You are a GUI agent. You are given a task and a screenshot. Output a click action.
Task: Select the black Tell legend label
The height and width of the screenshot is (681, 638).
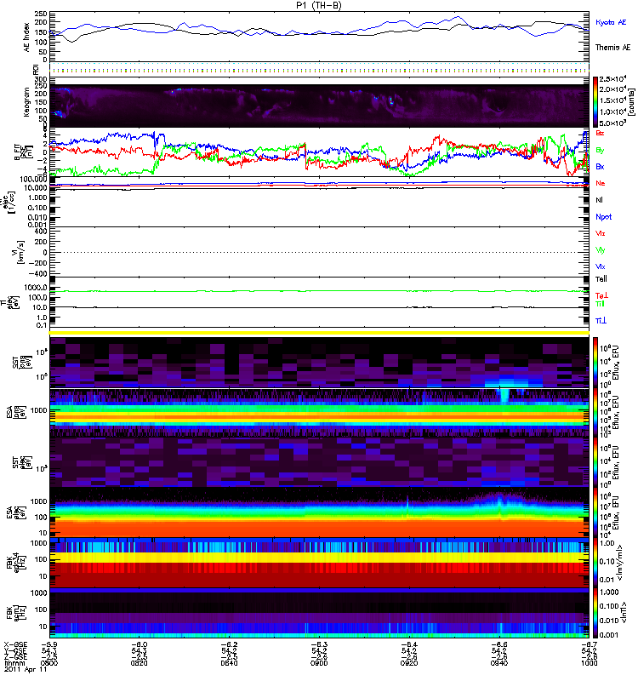[x=601, y=279]
